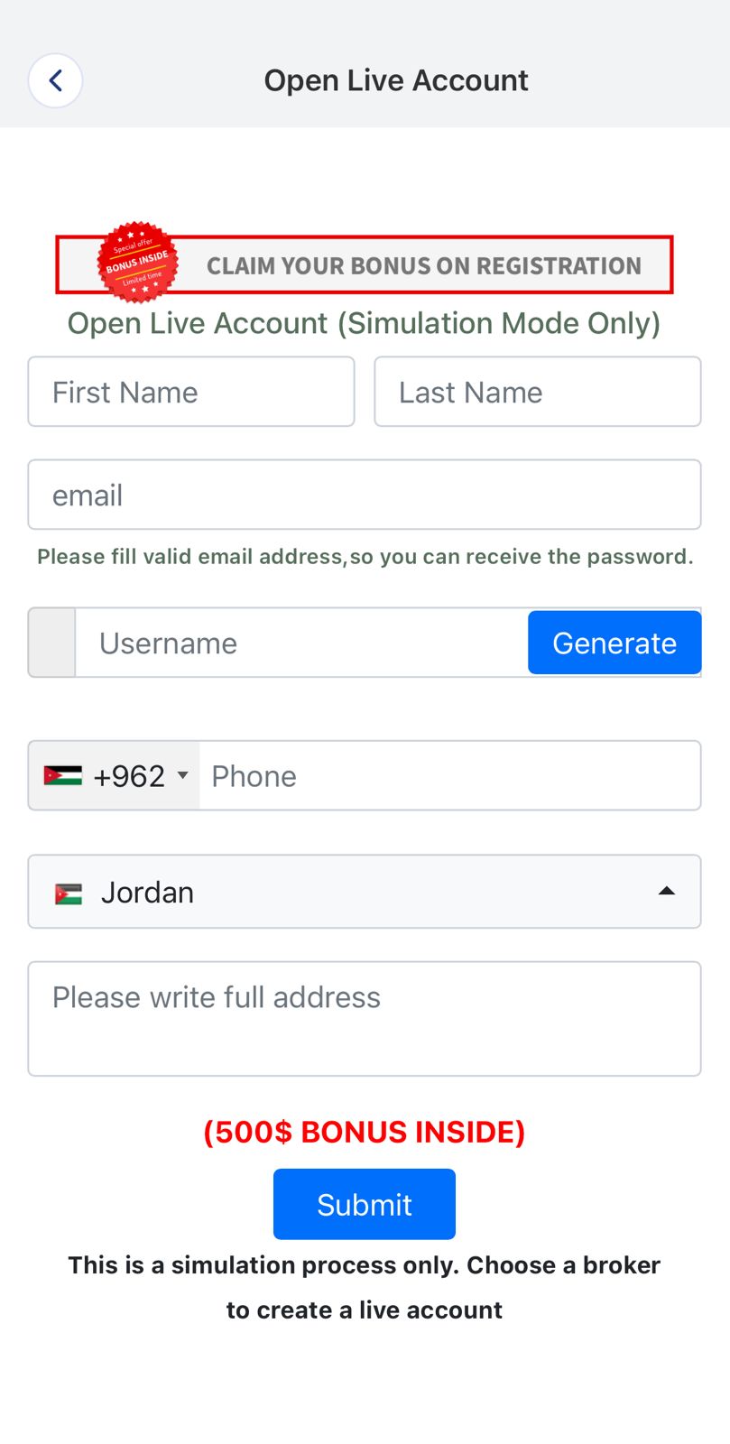Click the Open Live Account header title
This screenshot has width=730, height=1444.
(x=396, y=80)
